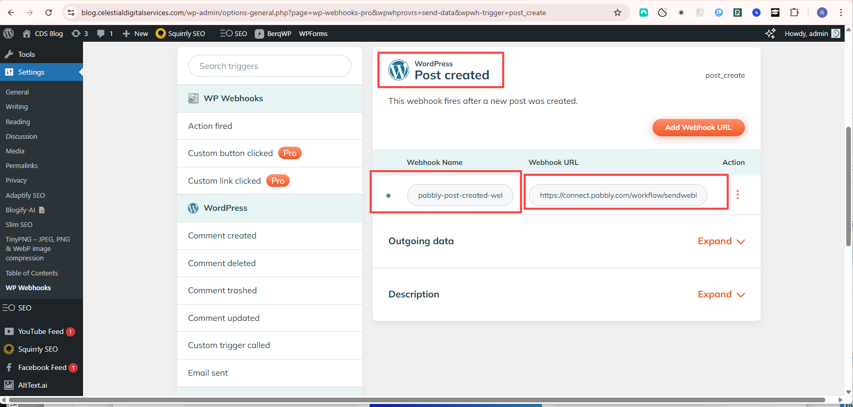Click the pabbly-post-created webhook name field
This screenshot has width=853, height=407.
pyautogui.click(x=460, y=195)
